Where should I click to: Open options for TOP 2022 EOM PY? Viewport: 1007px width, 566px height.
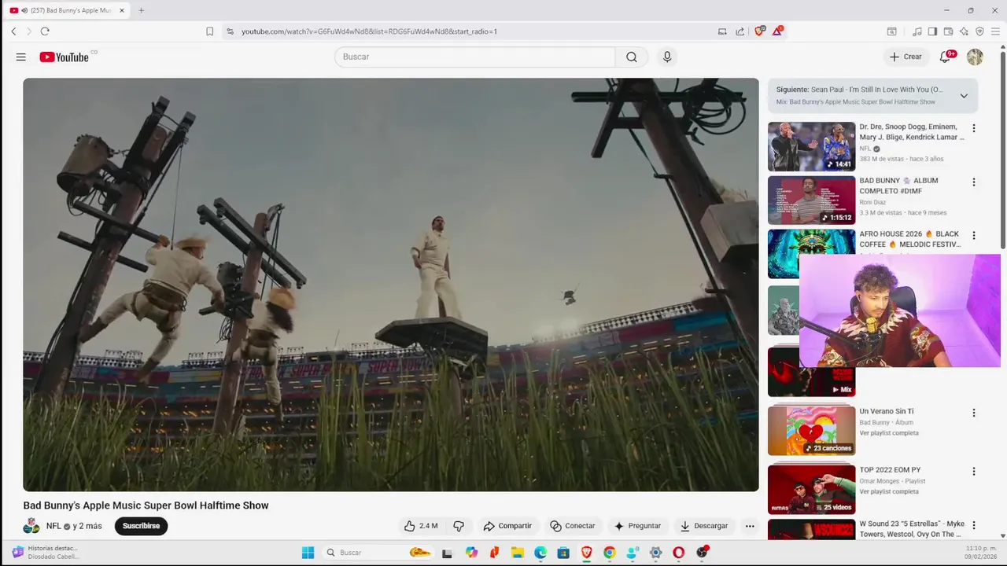(974, 472)
